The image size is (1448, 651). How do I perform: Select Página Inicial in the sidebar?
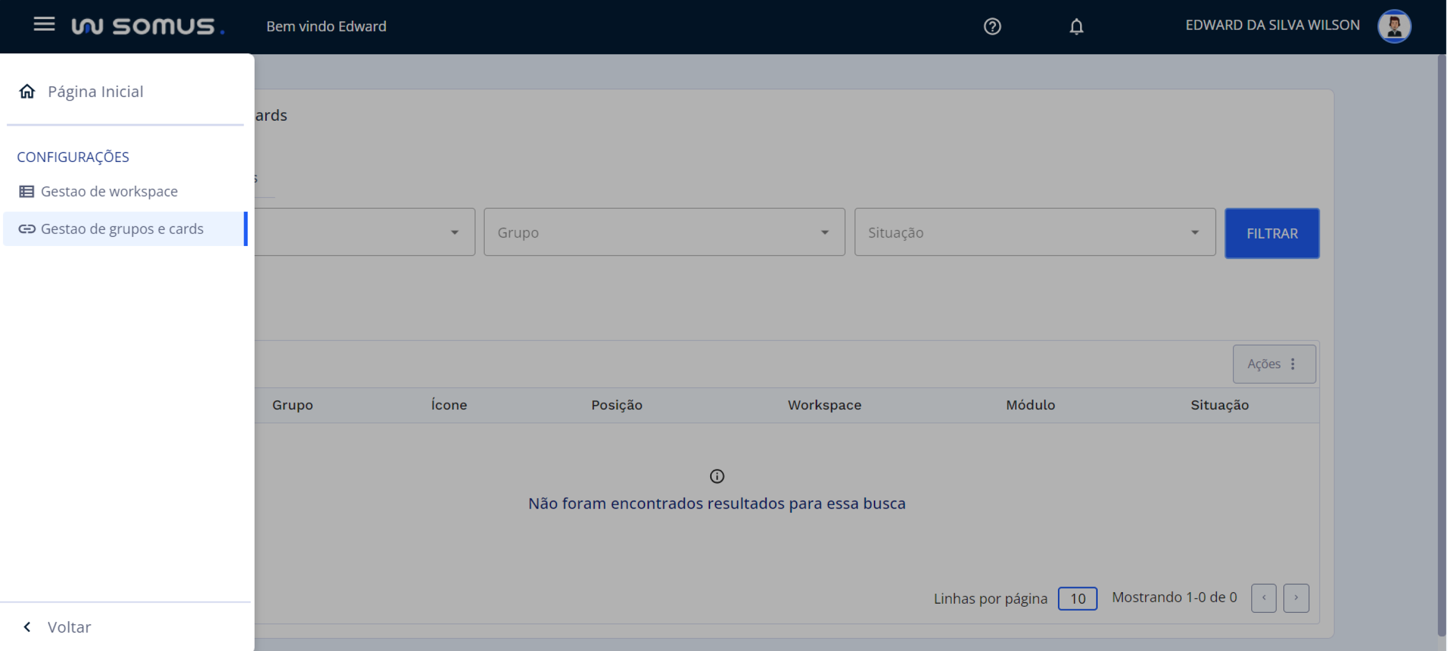pyautogui.click(x=95, y=91)
